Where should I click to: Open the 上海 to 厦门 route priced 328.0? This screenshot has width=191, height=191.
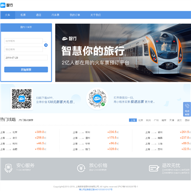95,149
